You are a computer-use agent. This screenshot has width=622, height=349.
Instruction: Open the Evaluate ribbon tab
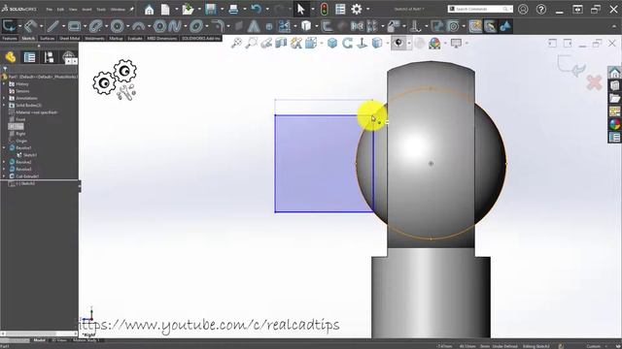(x=135, y=39)
